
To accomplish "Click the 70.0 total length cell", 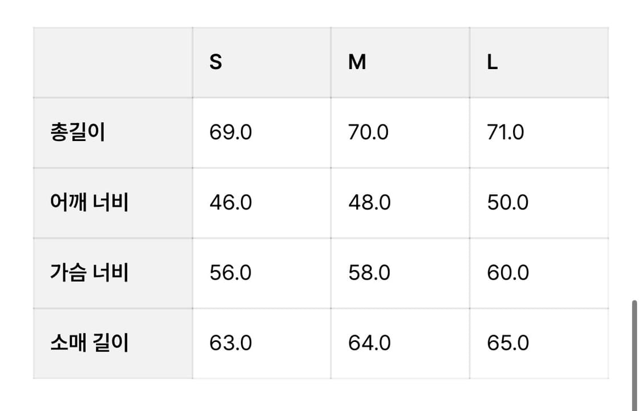I will tap(369, 132).
